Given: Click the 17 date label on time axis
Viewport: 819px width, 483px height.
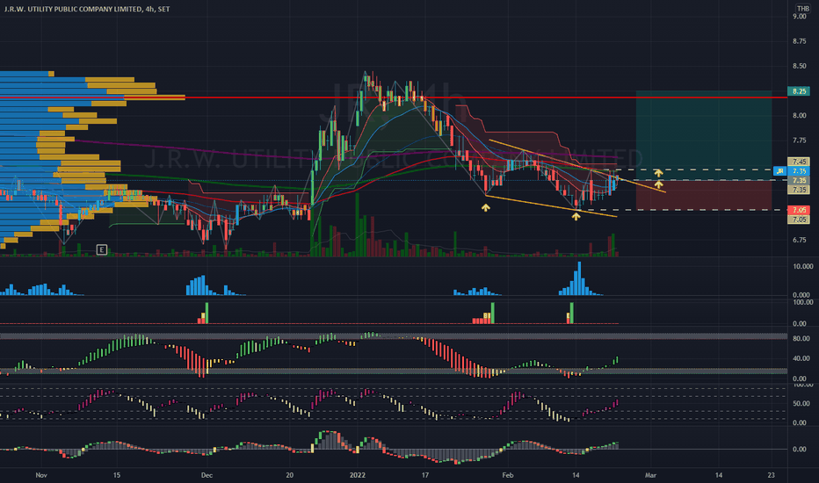Looking at the screenshot, I should pyautogui.click(x=425, y=475).
